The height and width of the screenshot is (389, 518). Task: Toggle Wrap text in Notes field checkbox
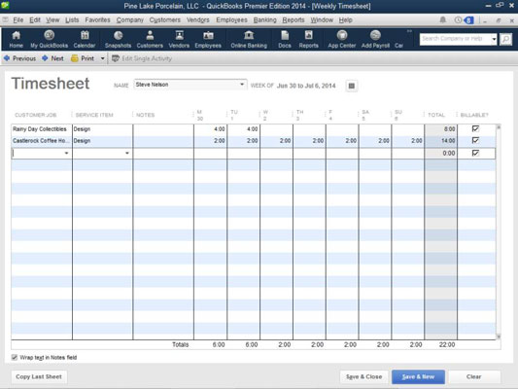15,357
